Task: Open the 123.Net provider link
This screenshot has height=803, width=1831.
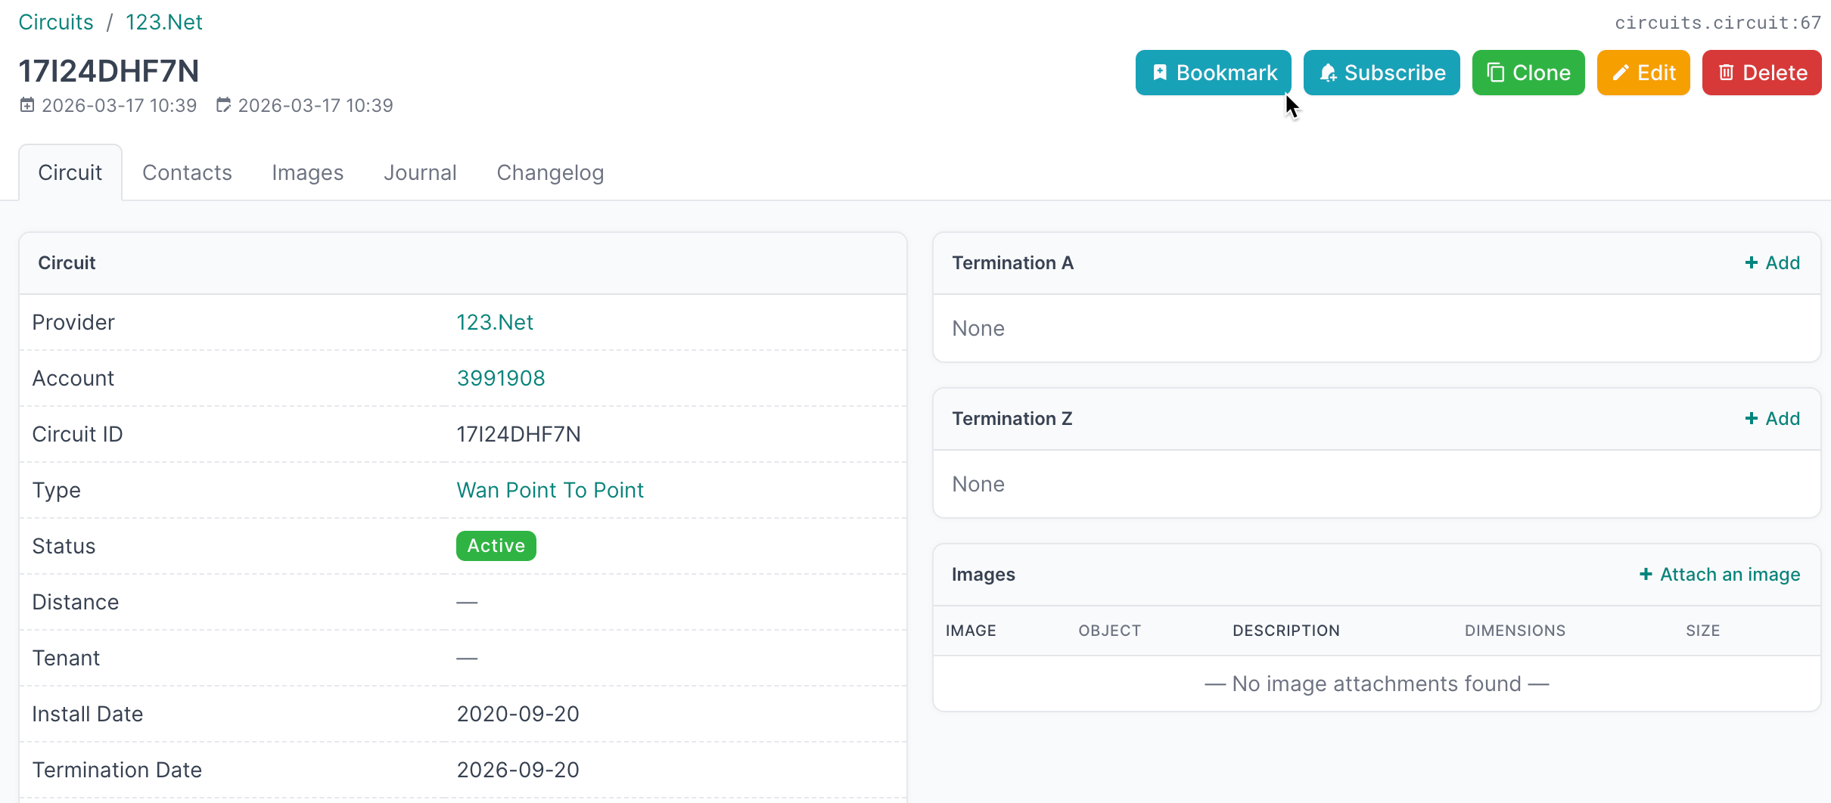Action: point(495,323)
